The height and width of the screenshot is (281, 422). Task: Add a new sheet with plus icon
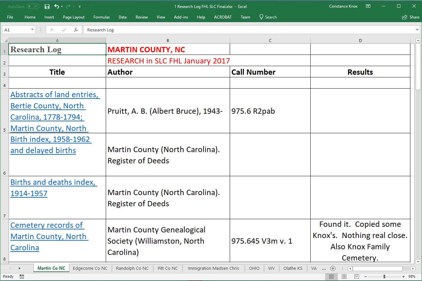(x=333, y=268)
